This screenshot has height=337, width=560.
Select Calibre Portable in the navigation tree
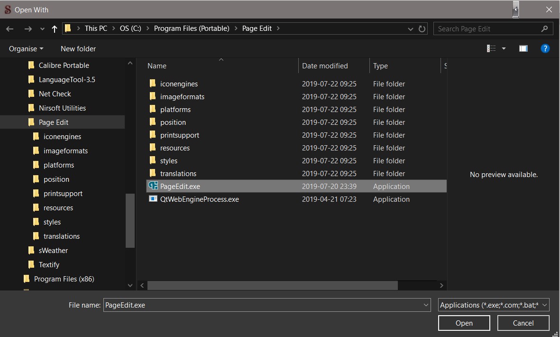(x=64, y=66)
